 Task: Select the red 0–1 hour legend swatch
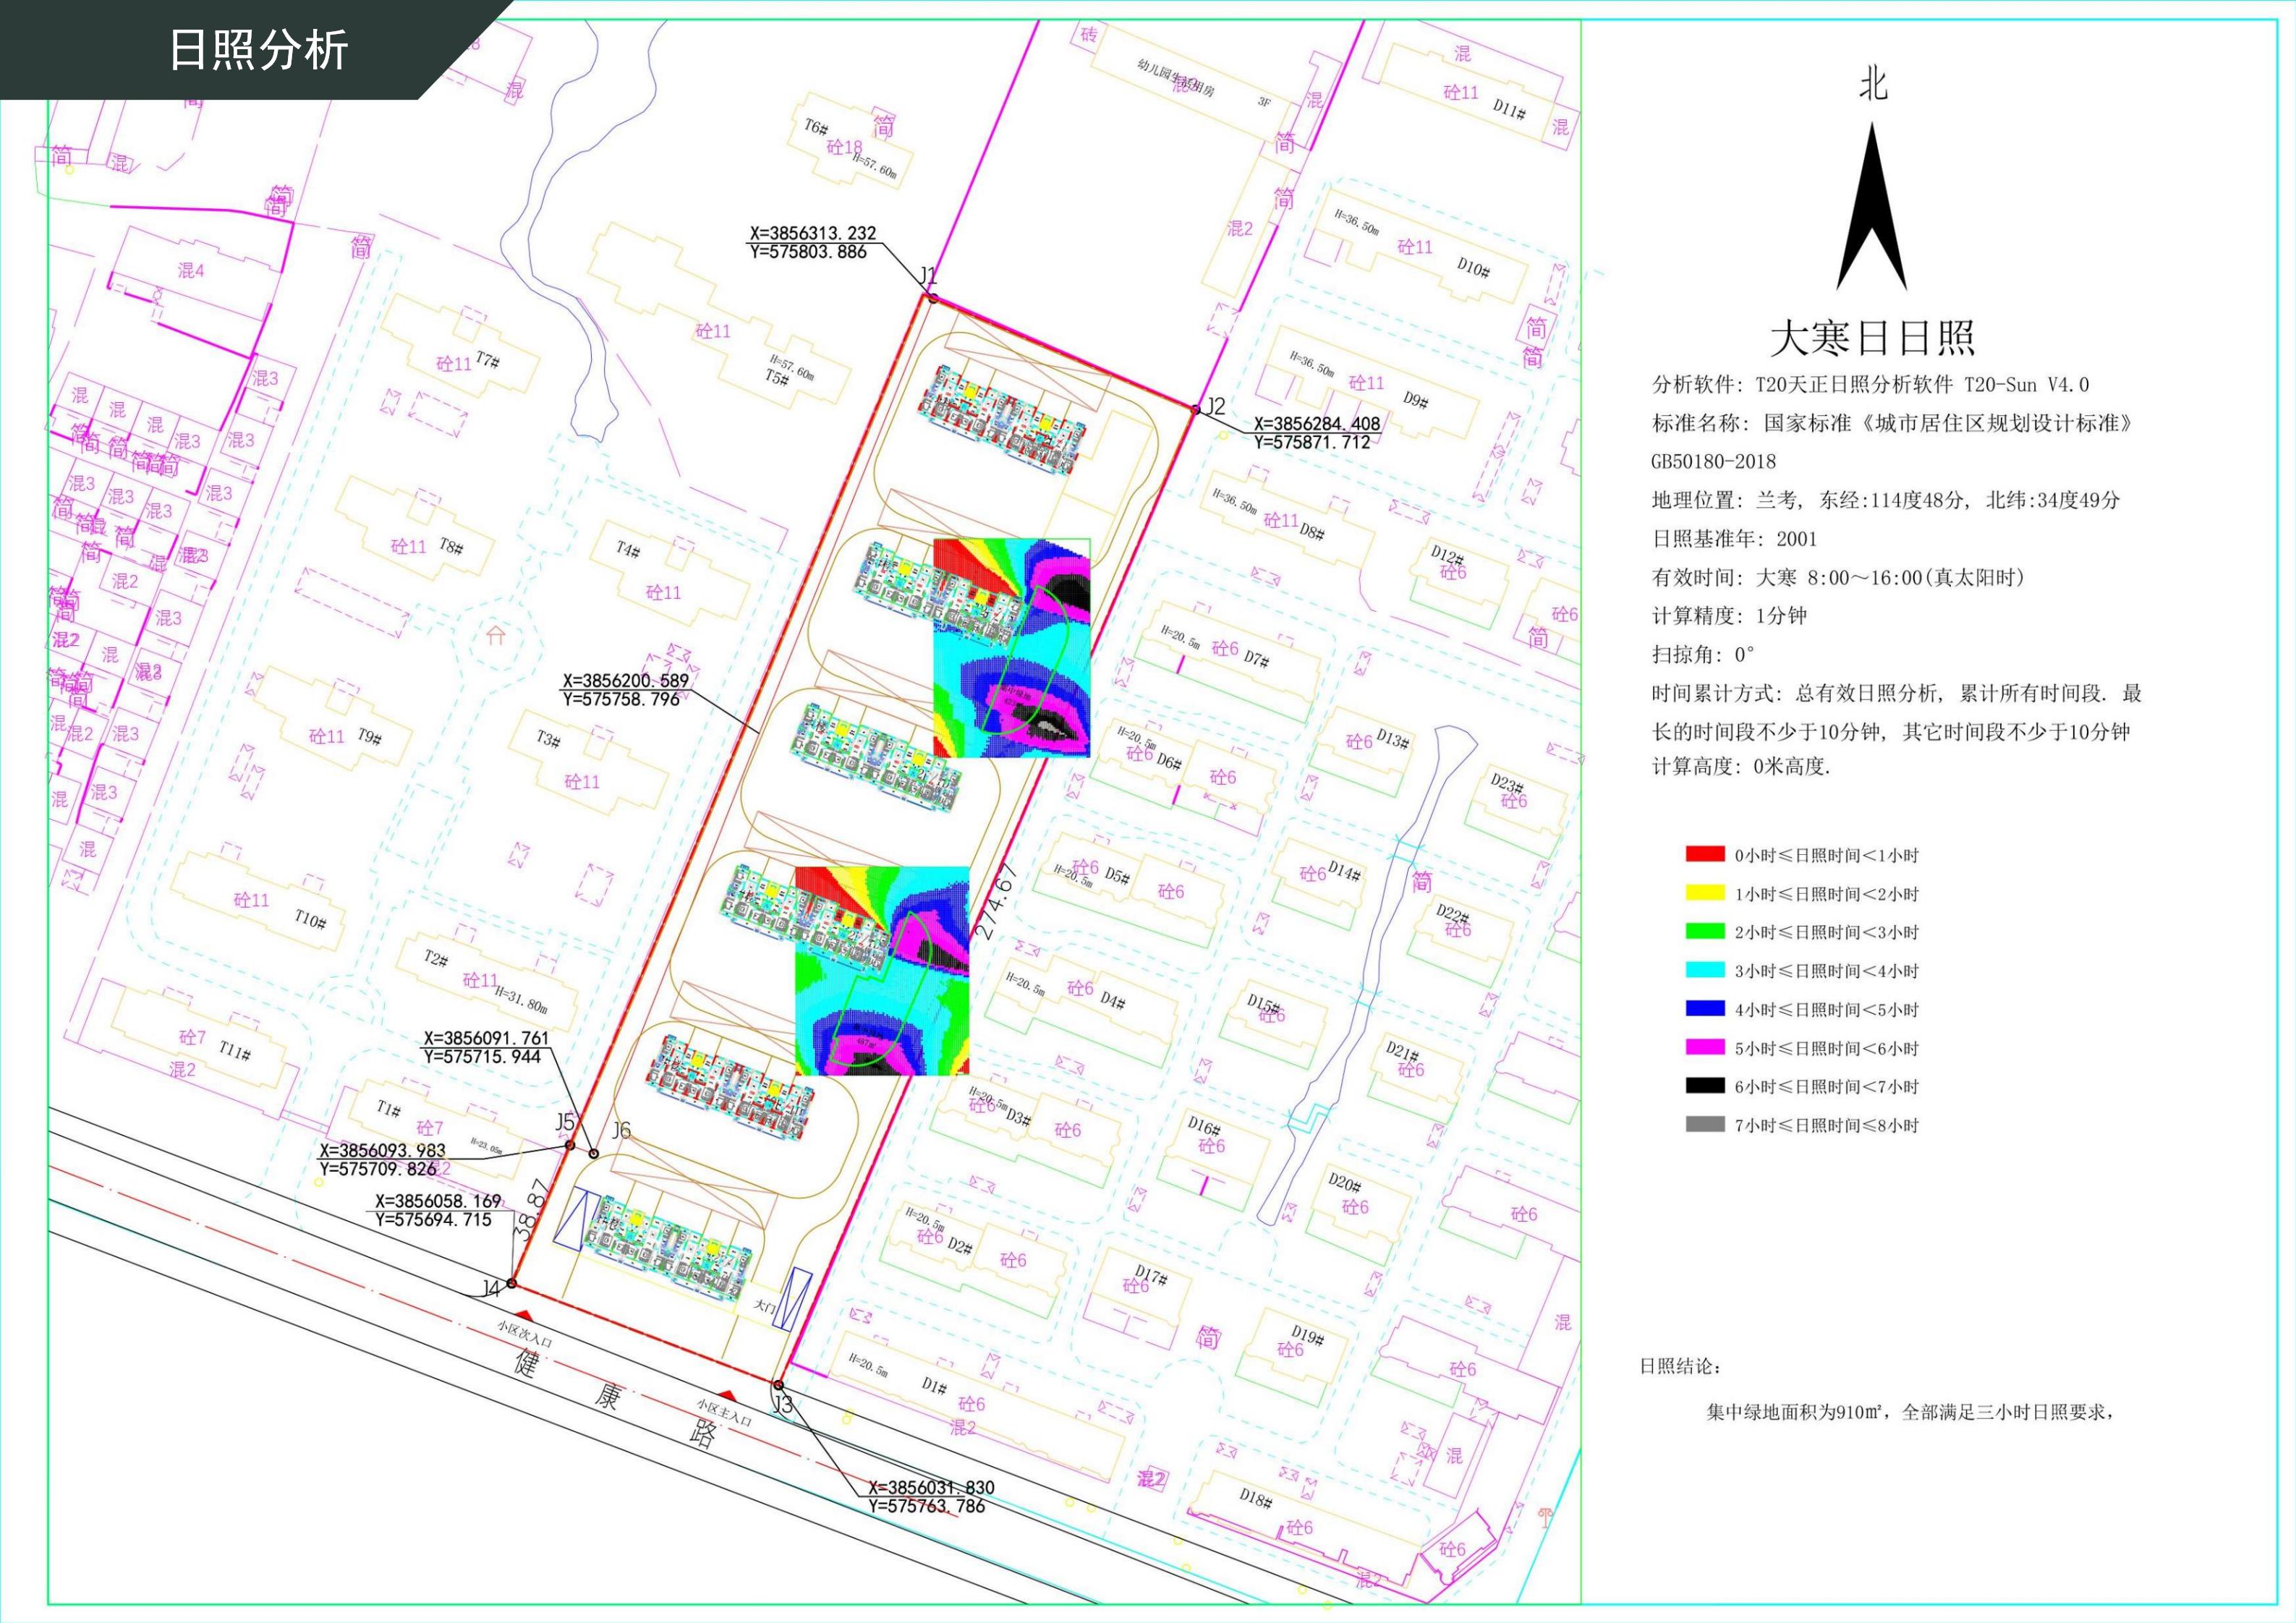(x=1705, y=854)
